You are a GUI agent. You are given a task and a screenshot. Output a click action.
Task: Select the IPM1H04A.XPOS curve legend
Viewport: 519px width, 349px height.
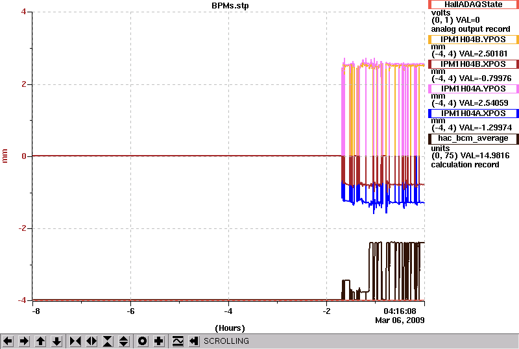474,114
